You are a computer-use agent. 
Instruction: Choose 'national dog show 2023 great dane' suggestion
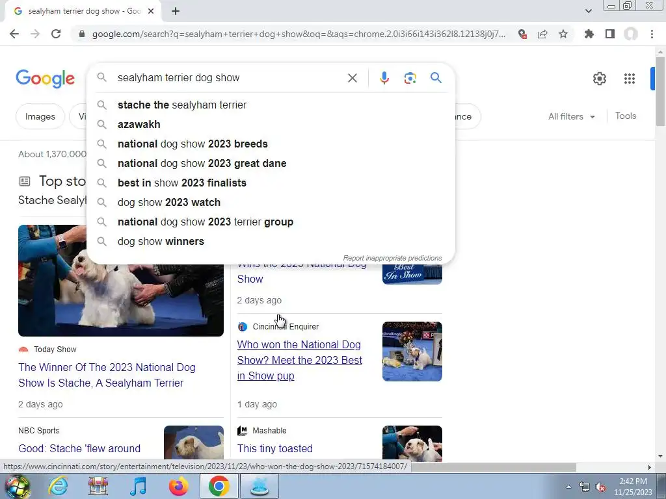click(x=270, y=163)
